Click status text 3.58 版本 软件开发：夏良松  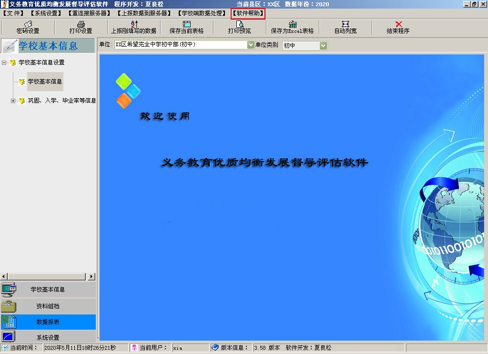click(x=293, y=347)
